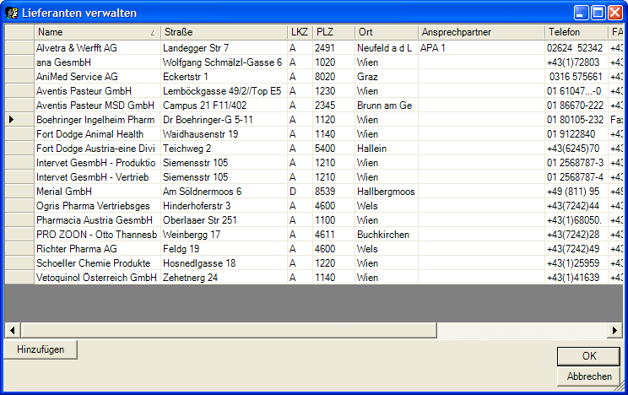Screen dimensions: 628x395
Task: Click the Hosnedlgasse 18 cell
Action: pos(224,263)
